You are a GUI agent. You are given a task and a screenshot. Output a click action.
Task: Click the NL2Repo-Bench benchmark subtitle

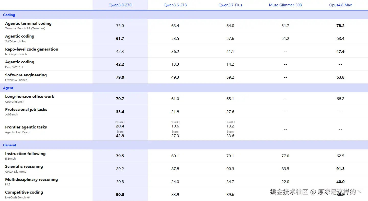click(16, 54)
